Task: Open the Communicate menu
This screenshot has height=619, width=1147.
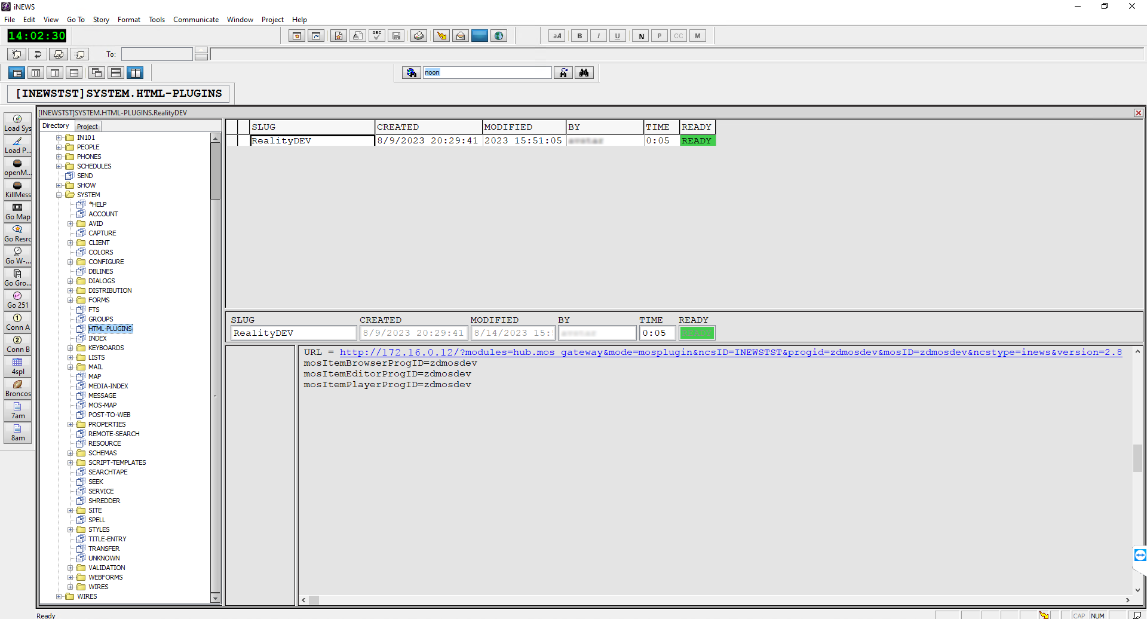Action: (x=195, y=20)
